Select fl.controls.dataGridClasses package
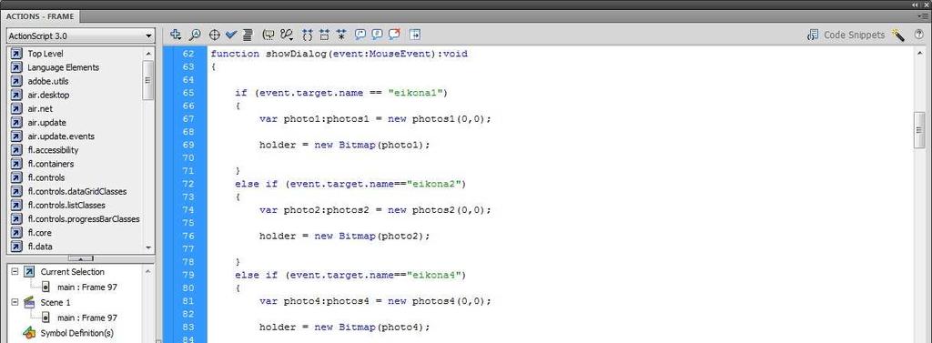The width and height of the screenshot is (932, 343). click(76, 191)
